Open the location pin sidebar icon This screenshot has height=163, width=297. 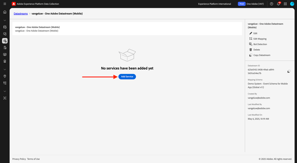[x=5, y=76]
